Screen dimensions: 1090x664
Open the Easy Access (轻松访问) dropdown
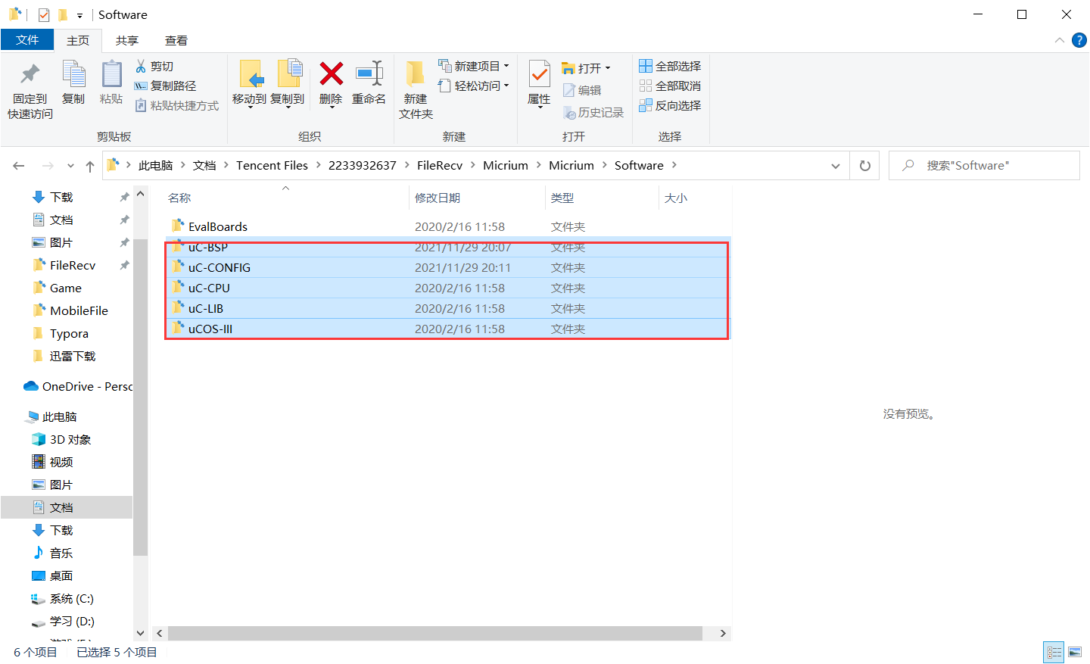coord(474,86)
